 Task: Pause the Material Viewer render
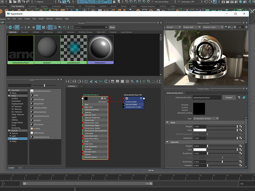click(229, 27)
